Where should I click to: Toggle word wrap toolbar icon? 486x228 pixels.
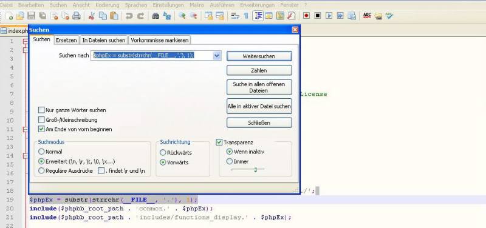235,16
